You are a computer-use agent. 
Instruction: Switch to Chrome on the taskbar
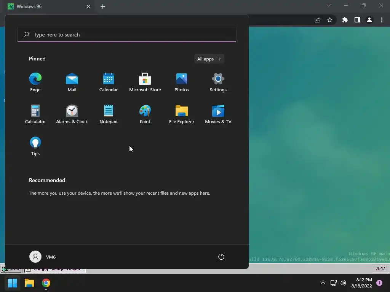coord(46,283)
